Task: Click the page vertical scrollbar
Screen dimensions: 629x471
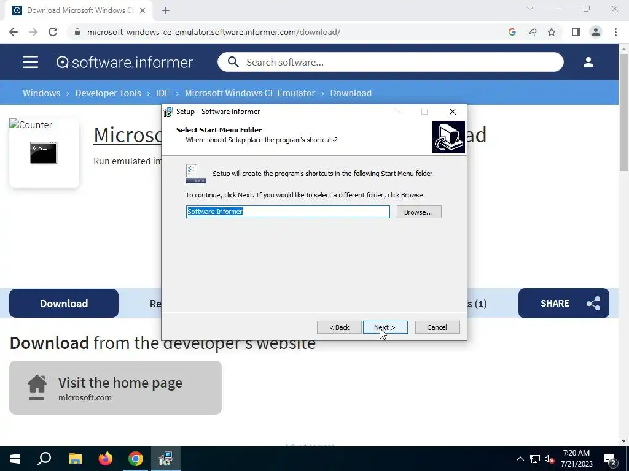Action: (x=623, y=112)
